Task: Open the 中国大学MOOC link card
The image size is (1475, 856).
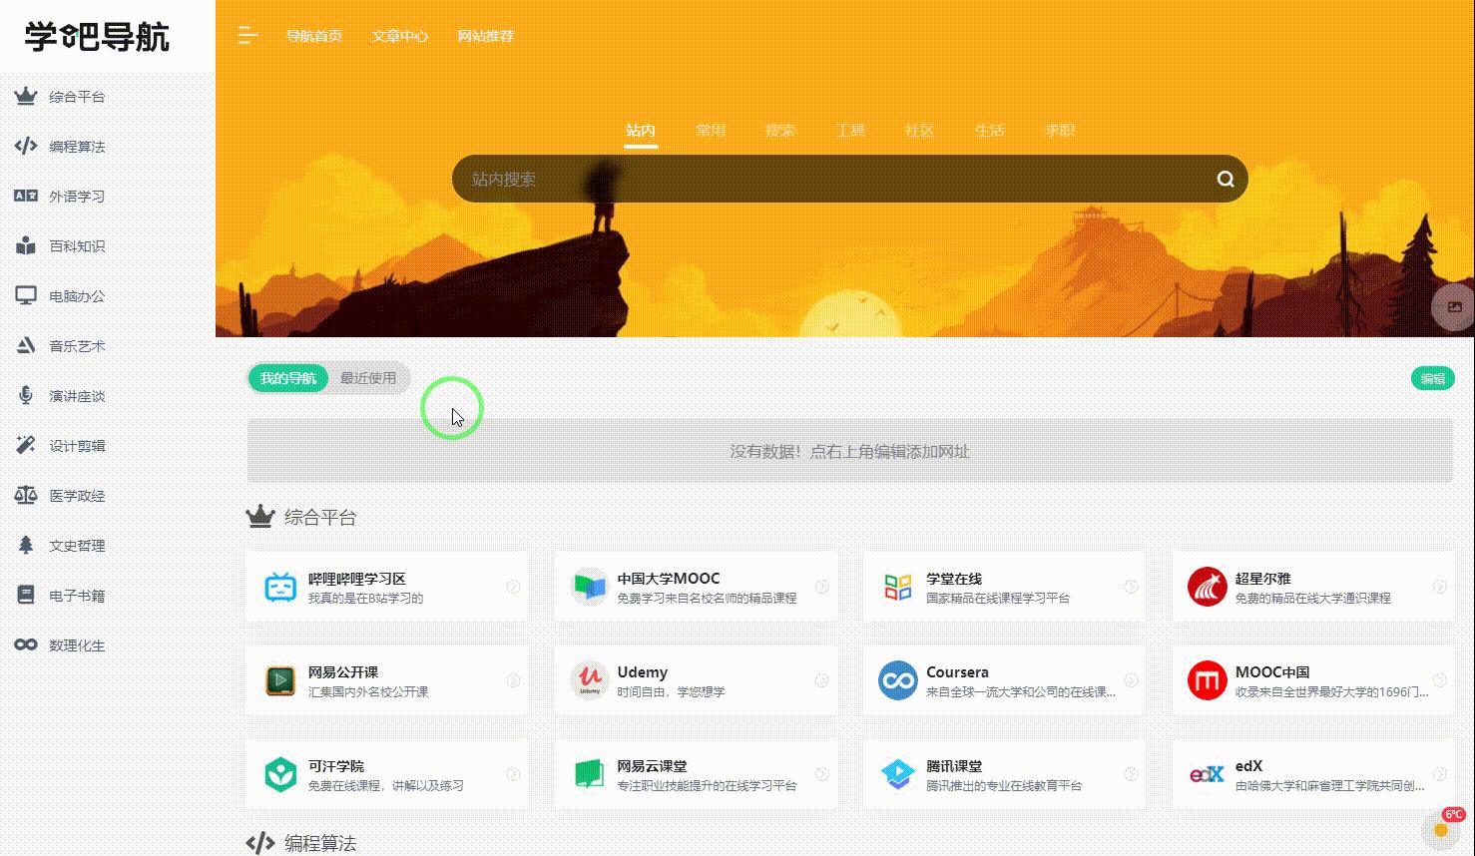Action: [696, 587]
